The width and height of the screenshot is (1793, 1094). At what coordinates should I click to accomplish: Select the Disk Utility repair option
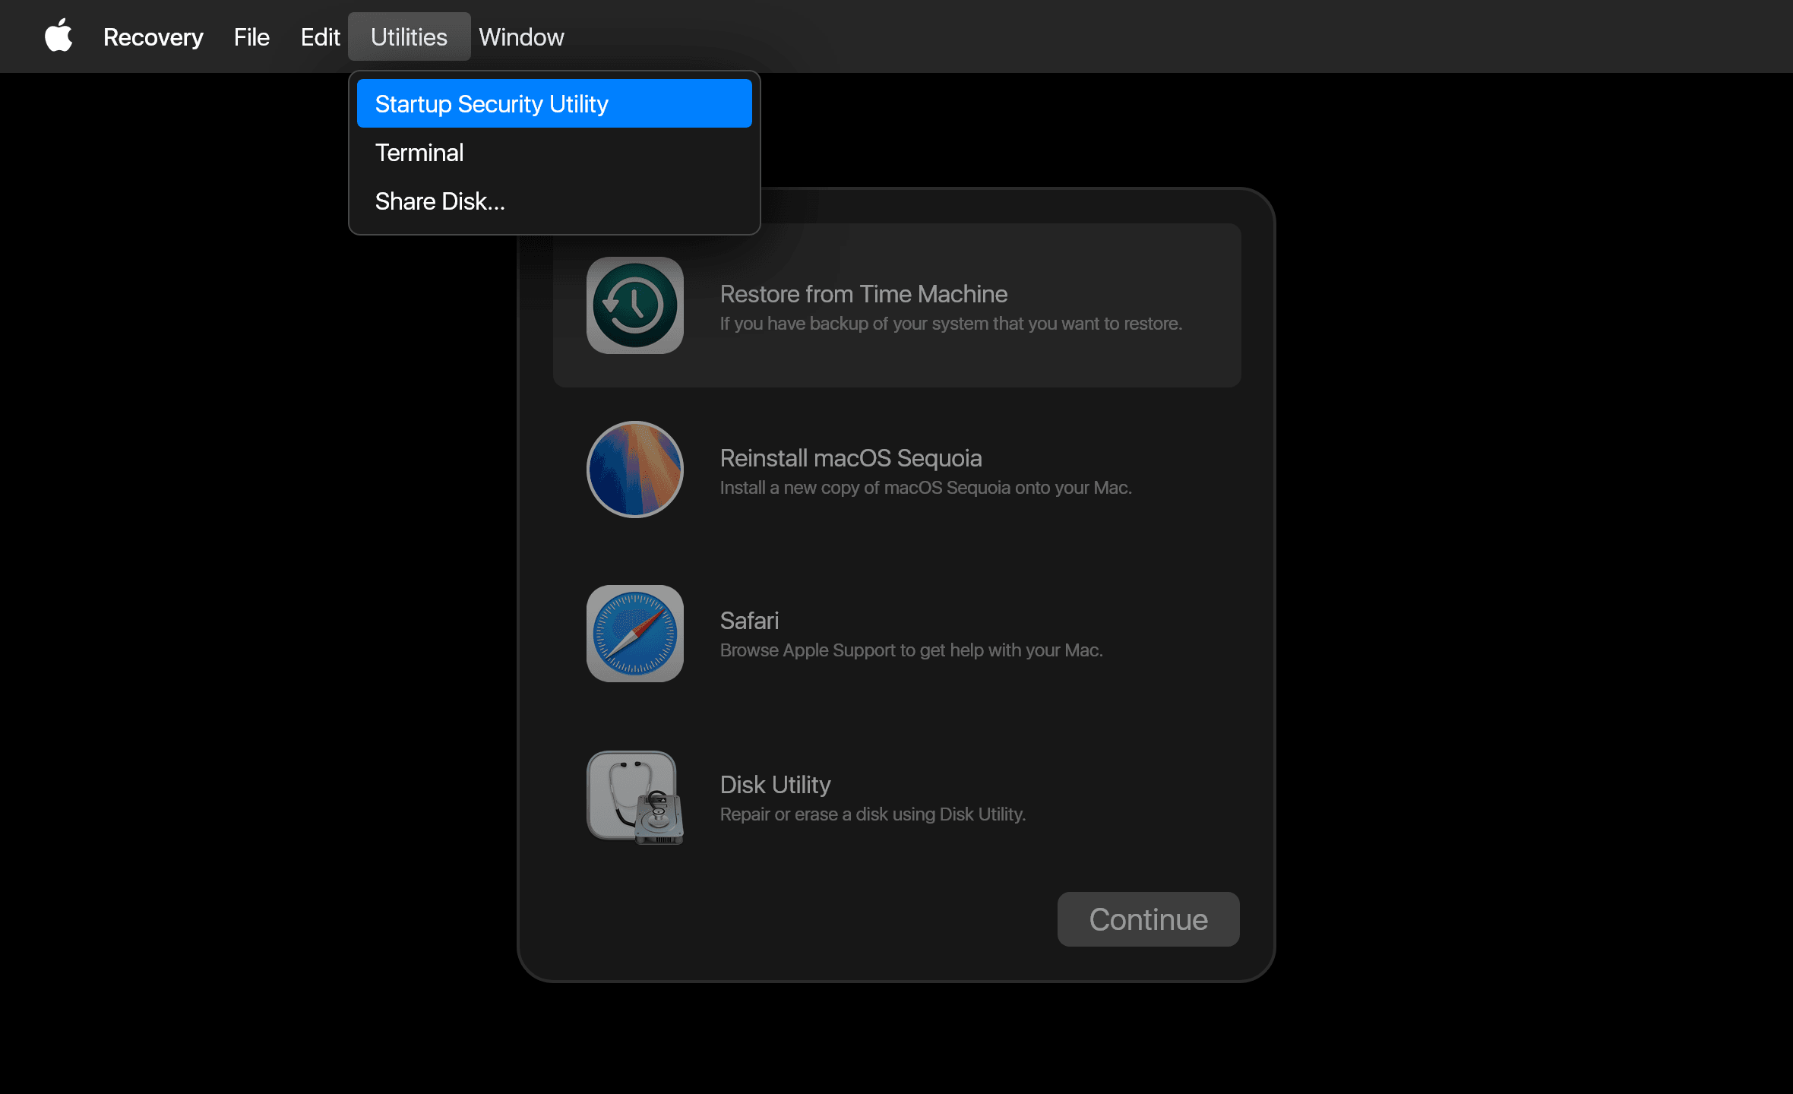(896, 798)
